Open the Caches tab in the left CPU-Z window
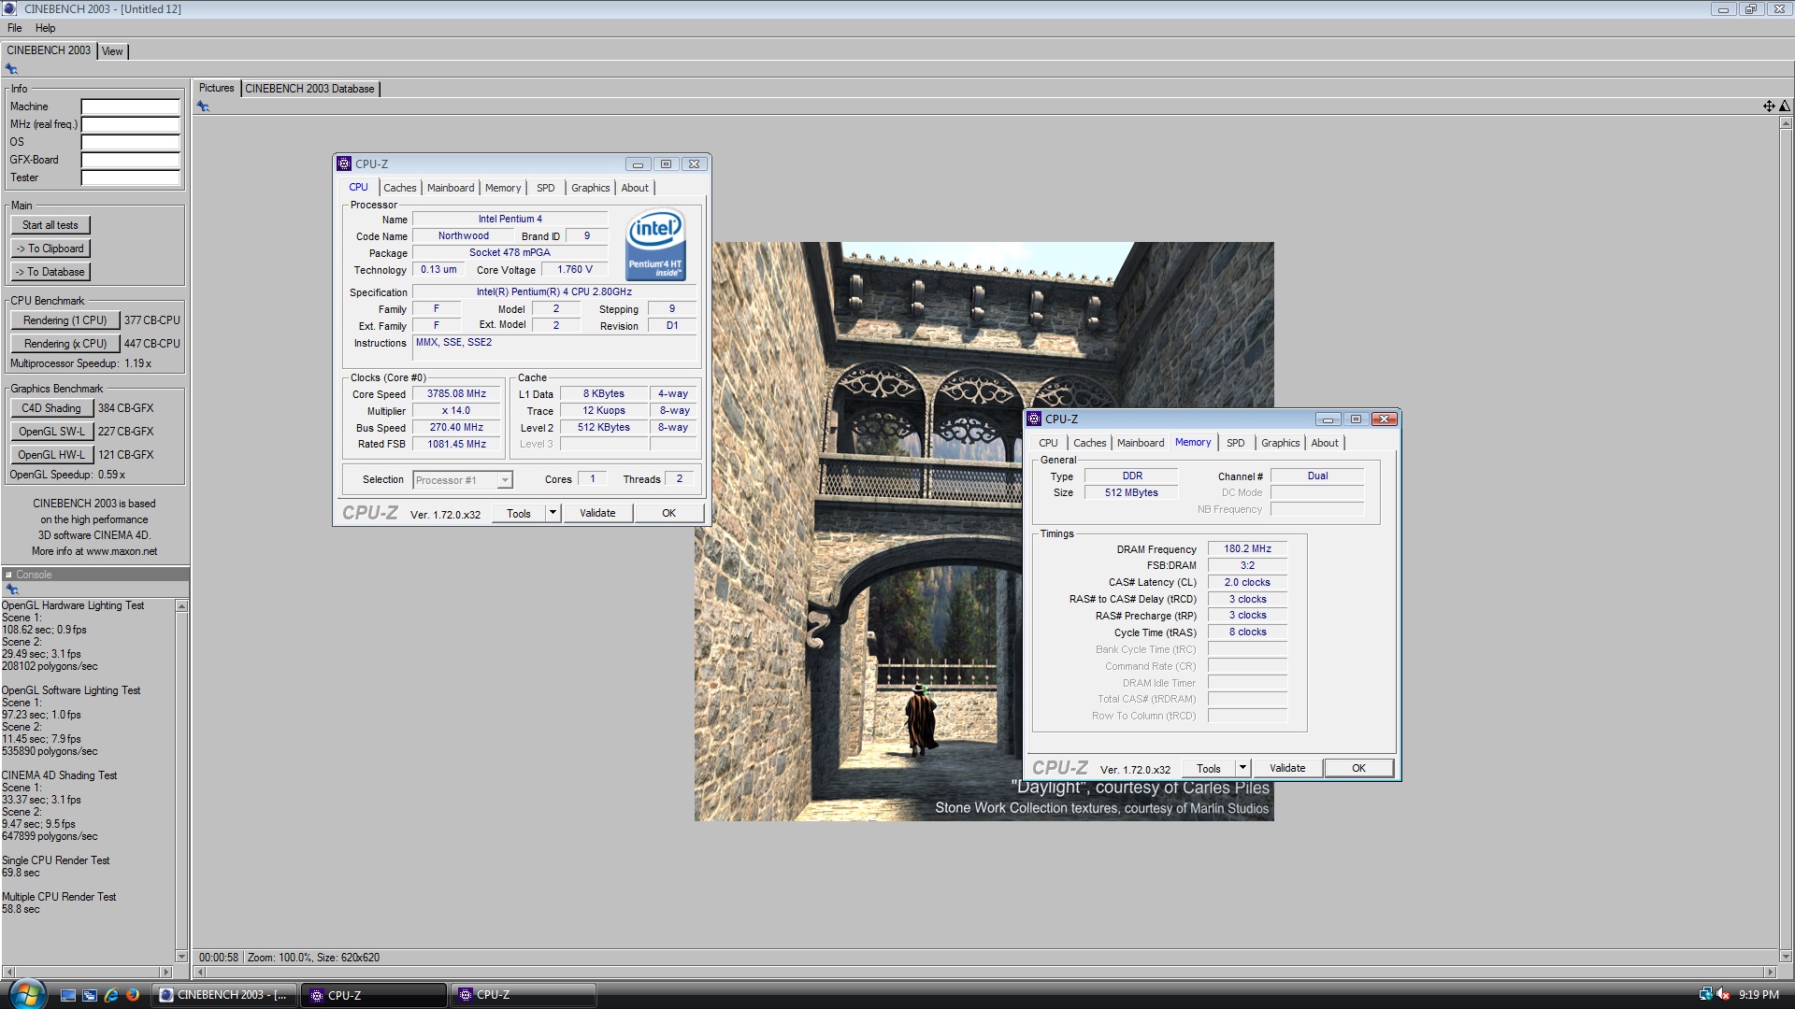 (x=400, y=188)
